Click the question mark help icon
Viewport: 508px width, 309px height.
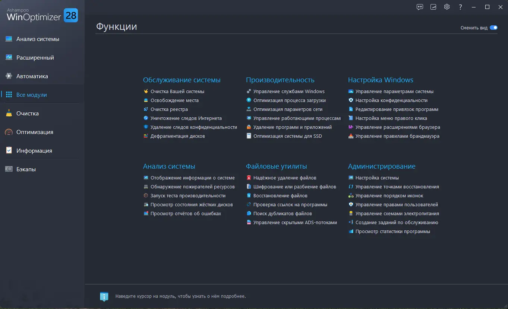point(461,7)
